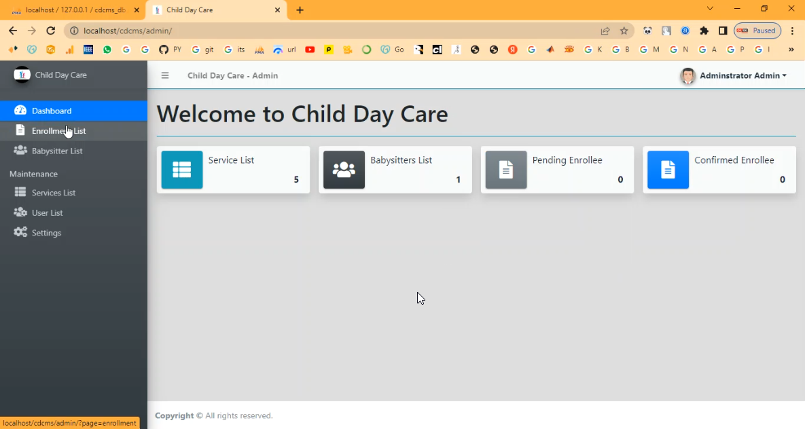Click the Pending Enrollee gray document icon
805x429 pixels.
coord(506,170)
